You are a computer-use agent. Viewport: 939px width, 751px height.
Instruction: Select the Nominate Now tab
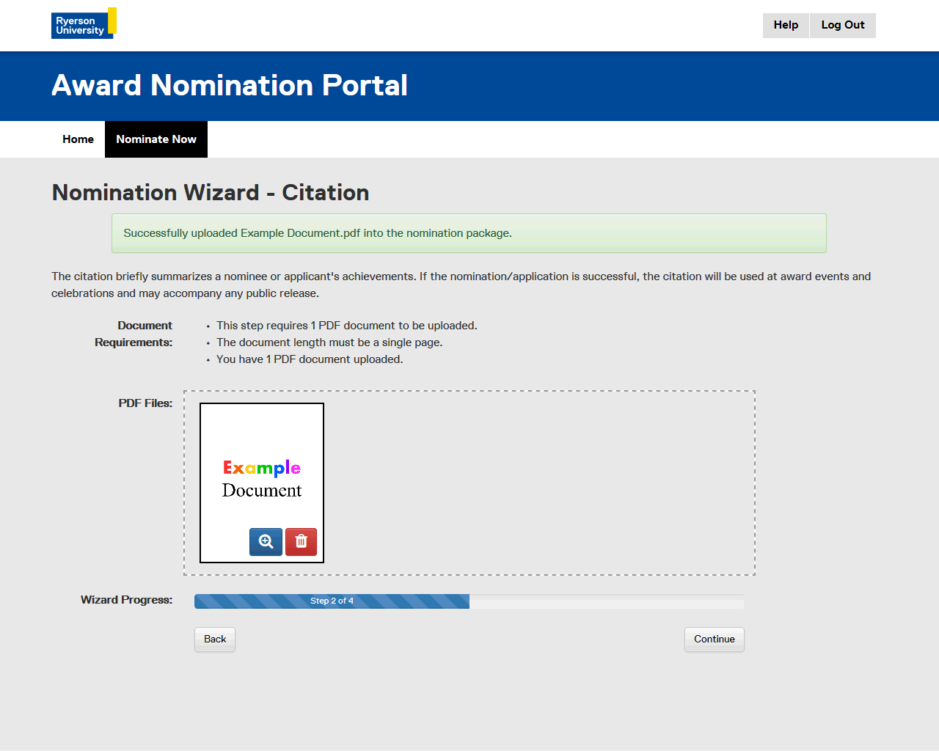coord(156,139)
